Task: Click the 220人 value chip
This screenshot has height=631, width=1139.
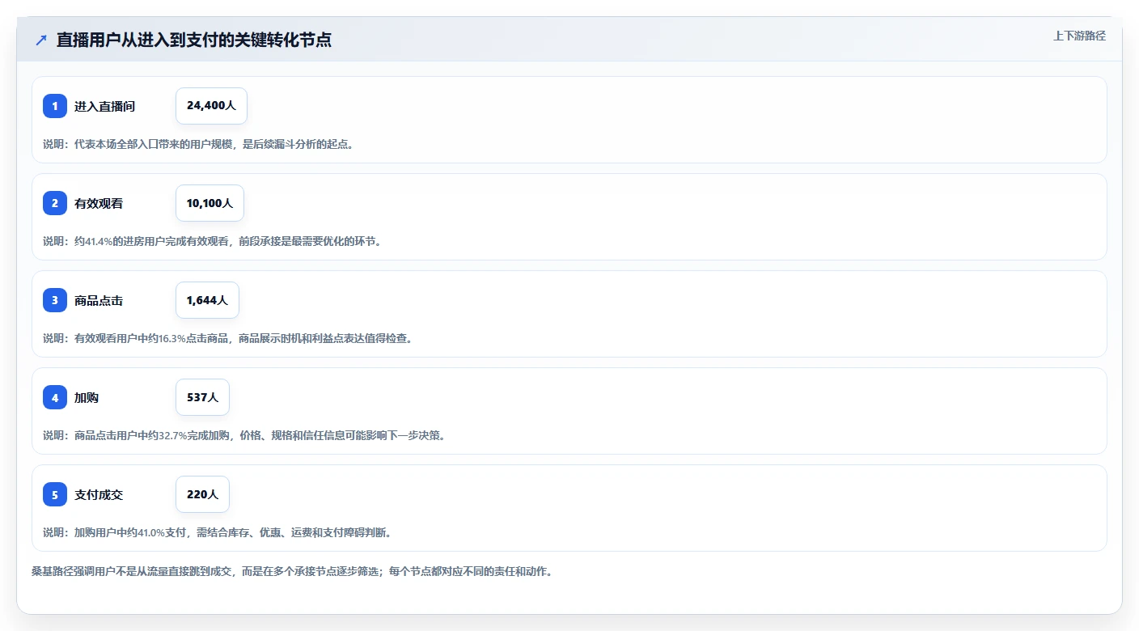Action: coord(202,494)
